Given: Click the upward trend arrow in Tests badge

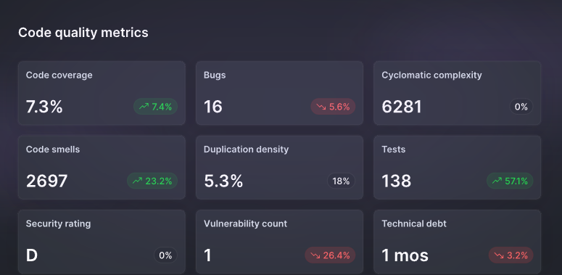Looking at the screenshot, I should pyautogui.click(x=497, y=181).
